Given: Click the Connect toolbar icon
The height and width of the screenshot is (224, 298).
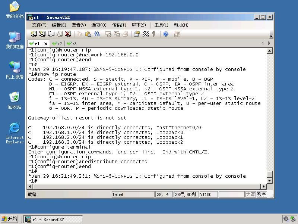Looking at the screenshot, I should tap(34, 34).
